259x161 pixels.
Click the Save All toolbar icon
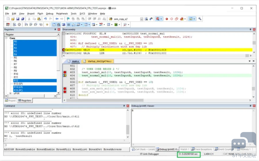(23, 19)
